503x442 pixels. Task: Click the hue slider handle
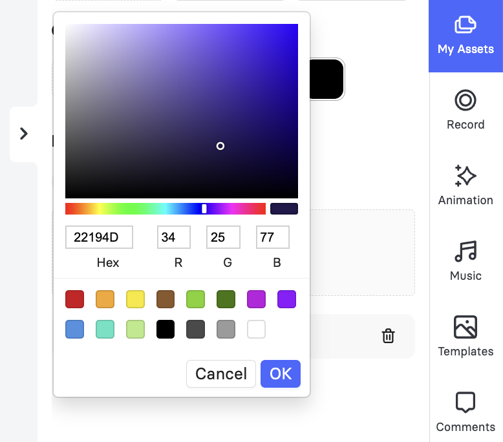click(204, 209)
